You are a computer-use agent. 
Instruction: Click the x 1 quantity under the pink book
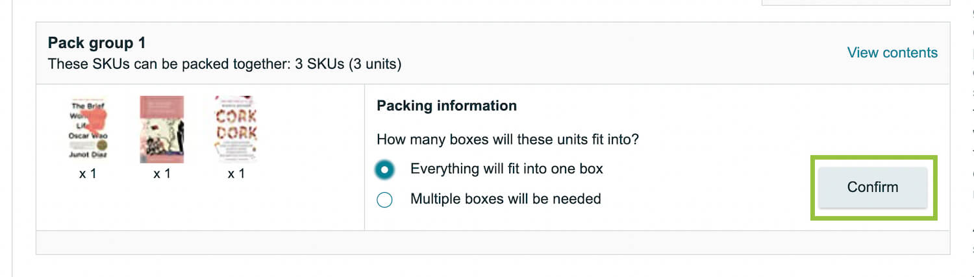[162, 174]
